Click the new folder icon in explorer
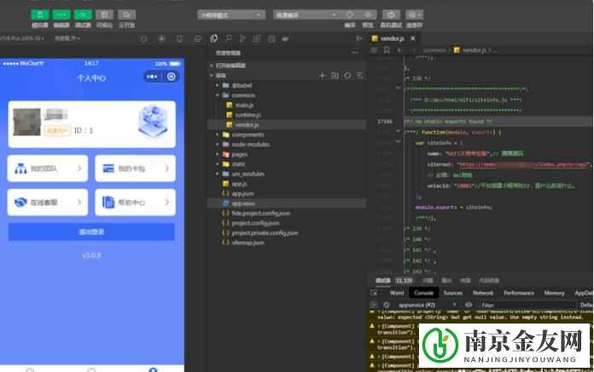This screenshot has width=594, height=372. (335, 75)
